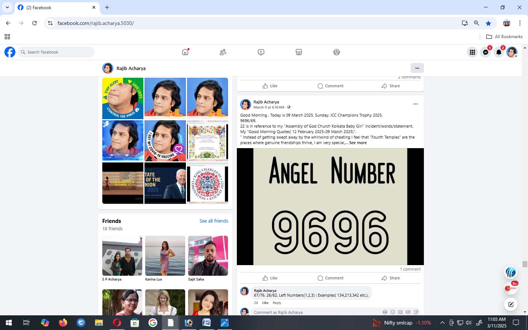Reload the page
Image resolution: width=528 pixels, height=330 pixels.
pos(34,23)
